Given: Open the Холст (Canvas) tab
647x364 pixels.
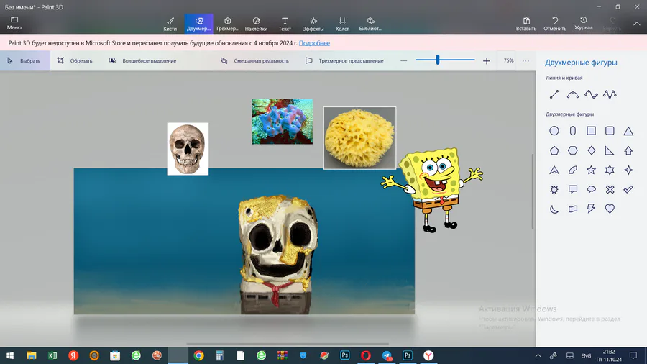Looking at the screenshot, I should (x=342, y=24).
